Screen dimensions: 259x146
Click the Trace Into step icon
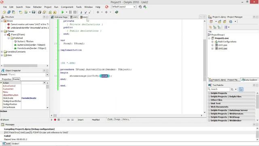[x=81, y=12]
